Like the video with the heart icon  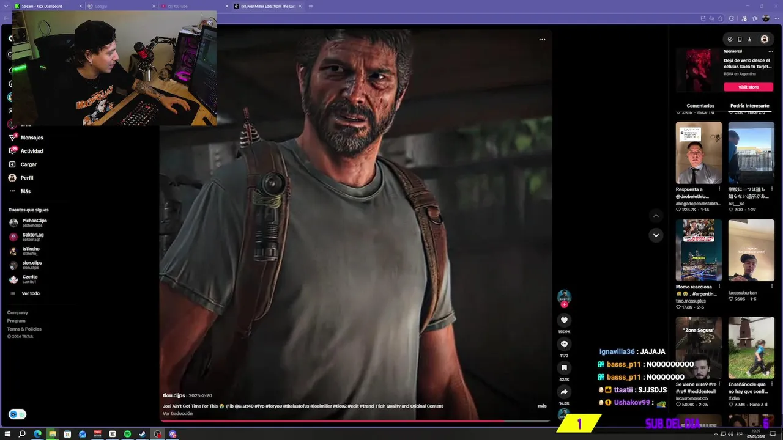(x=564, y=320)
